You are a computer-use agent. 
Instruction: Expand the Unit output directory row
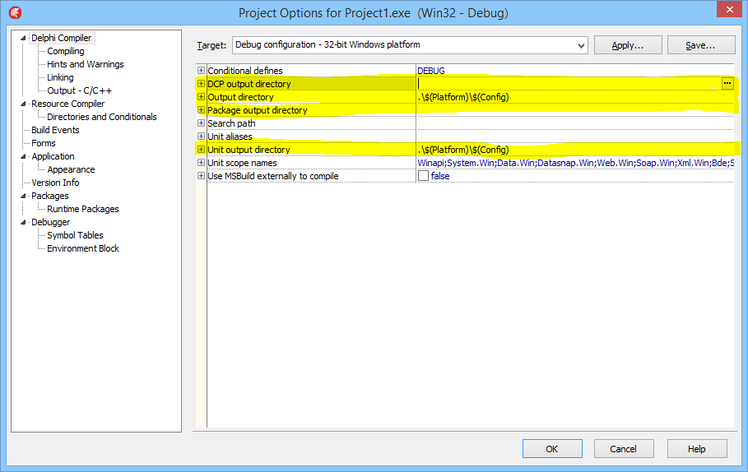pos(202,150)
